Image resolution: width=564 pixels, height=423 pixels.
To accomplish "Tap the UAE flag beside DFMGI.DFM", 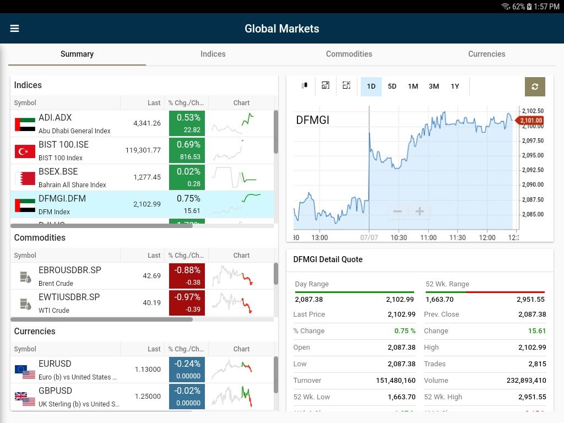I will (25, 205).
